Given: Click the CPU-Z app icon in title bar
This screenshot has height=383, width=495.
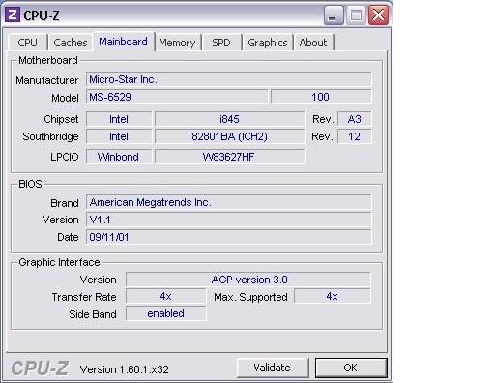Looking at the screenshot, I should click(13, 15).
